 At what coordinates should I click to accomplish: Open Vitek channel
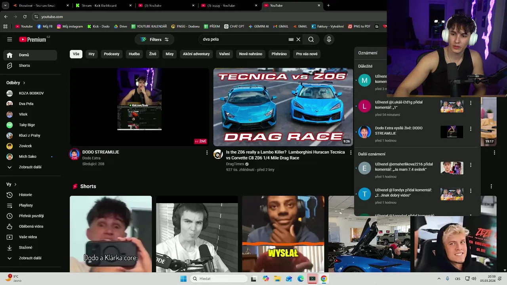click(30, 114)
